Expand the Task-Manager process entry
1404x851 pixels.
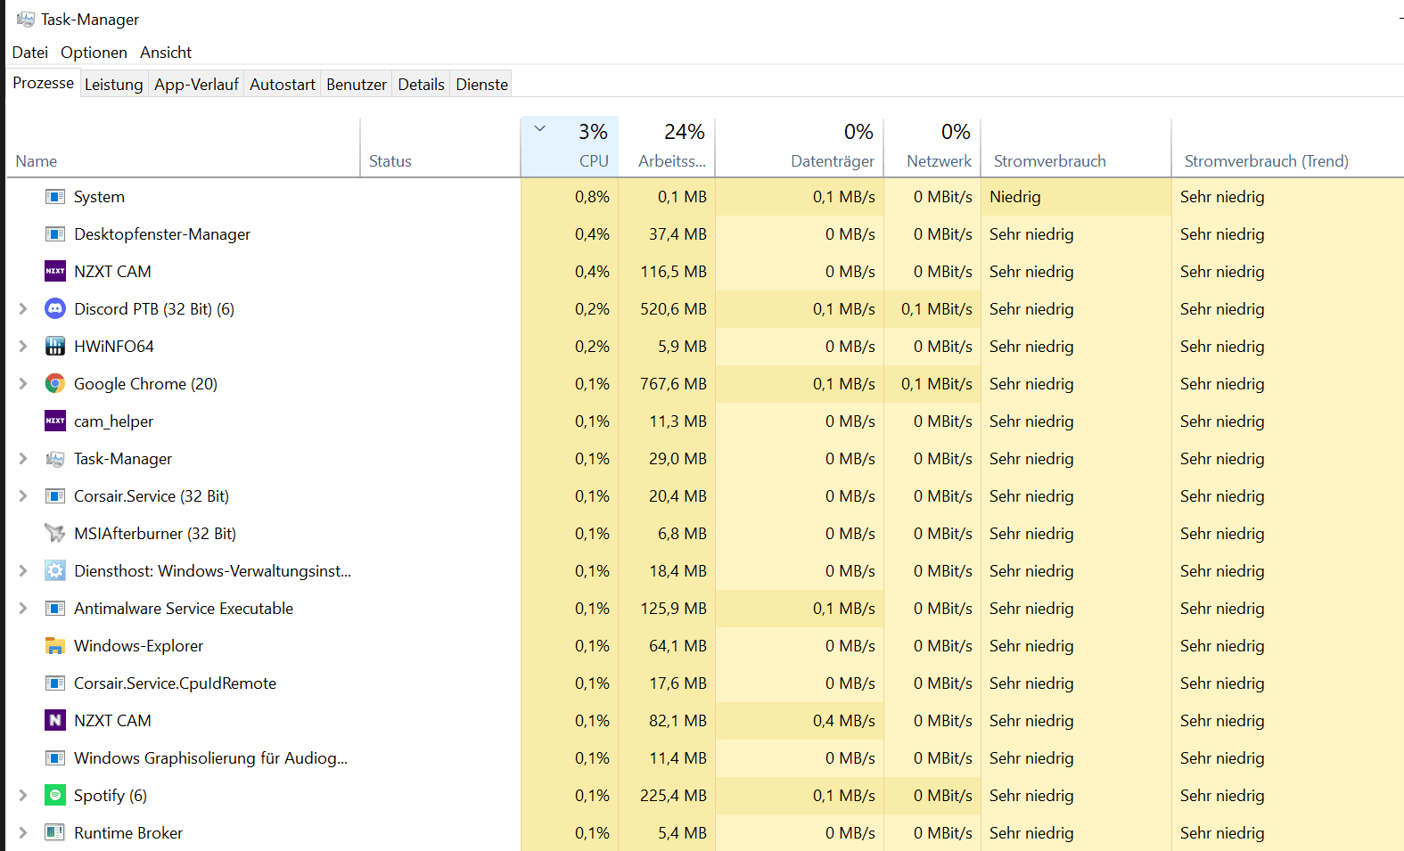point(23,459)
